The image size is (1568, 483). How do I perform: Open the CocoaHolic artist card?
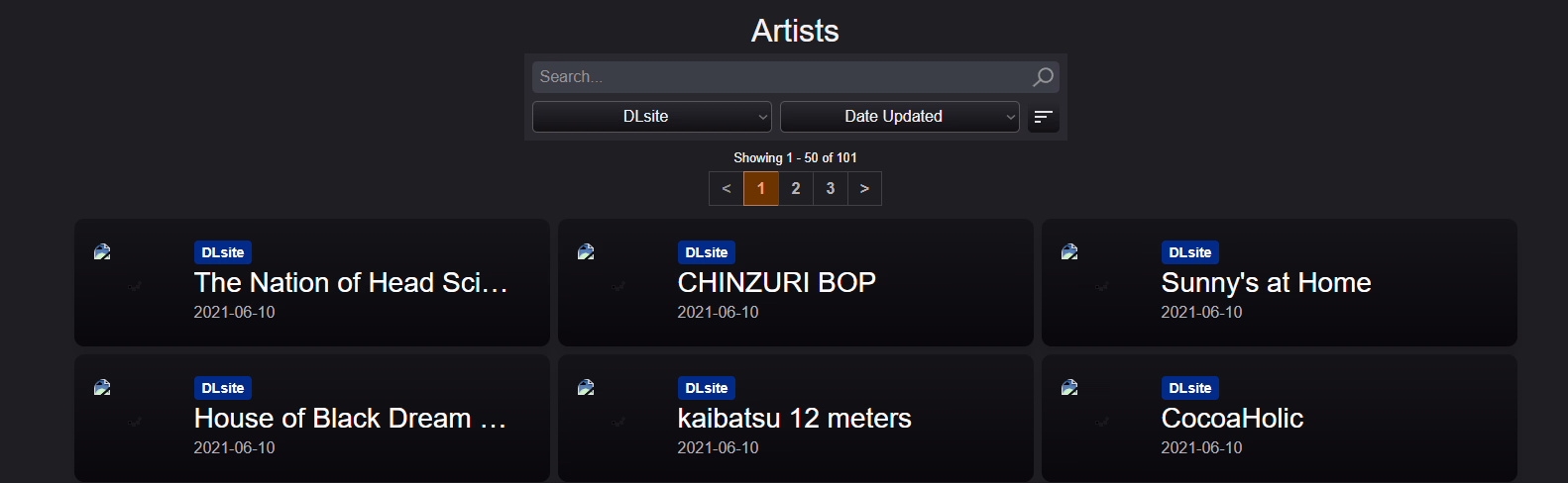(x=1232, y=419)
